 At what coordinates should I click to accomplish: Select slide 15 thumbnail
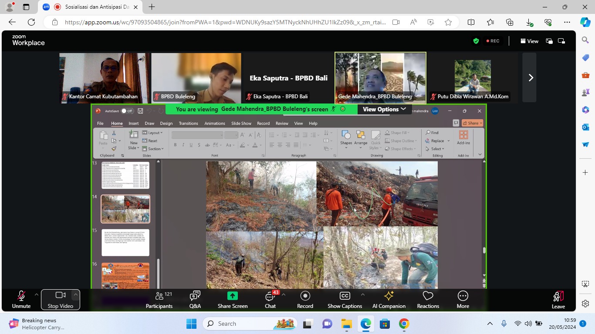(125, 243)
